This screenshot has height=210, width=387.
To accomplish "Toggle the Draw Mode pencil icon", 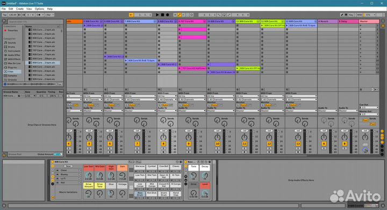I will 342,15.
